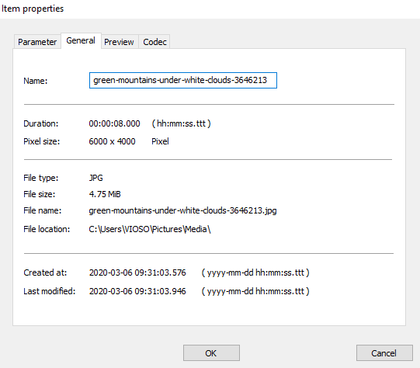Click the Item properties title text
This screenshot has height=368, width=420.
(33, 9)
